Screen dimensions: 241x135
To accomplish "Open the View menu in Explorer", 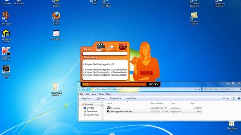I will 94,94.
